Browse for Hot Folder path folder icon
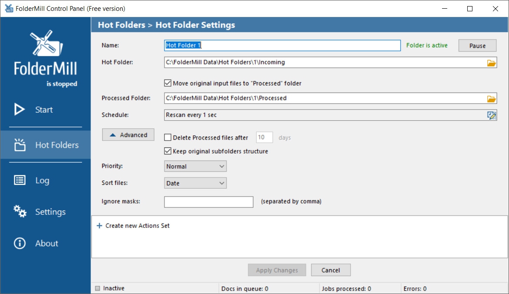This screenshot has width=509, height=294. click(x=491, y=63)
